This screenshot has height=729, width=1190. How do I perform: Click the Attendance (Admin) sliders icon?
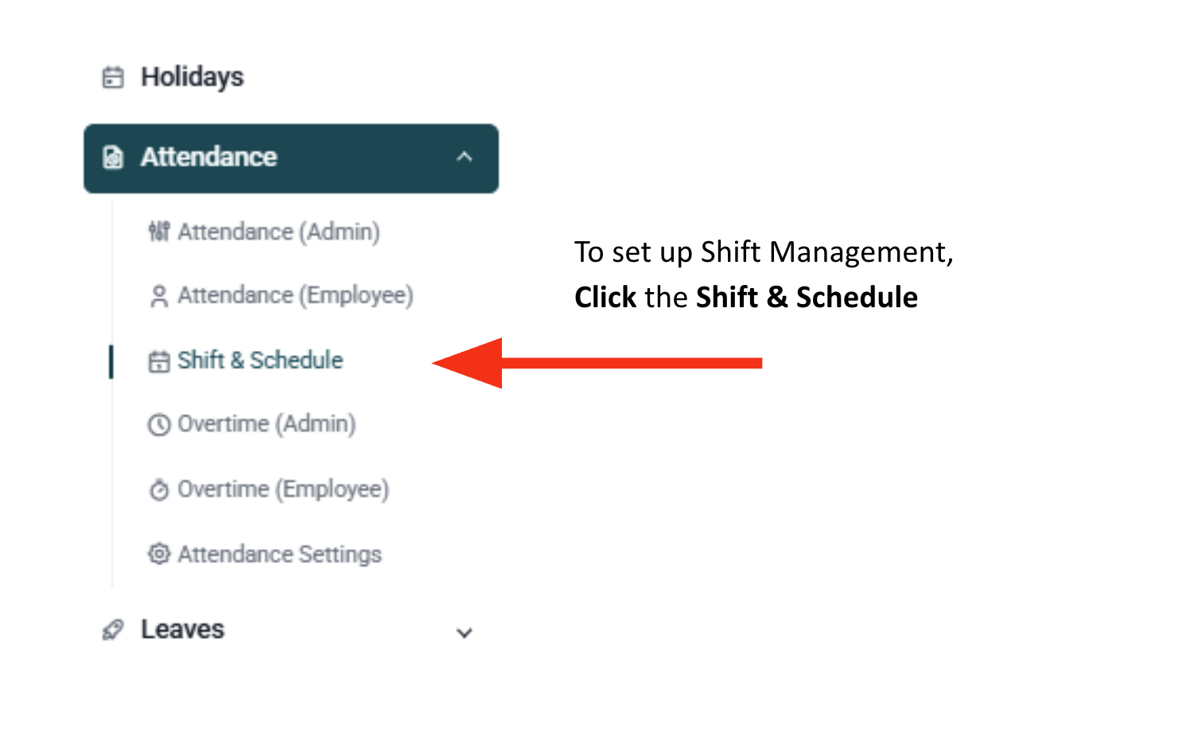coord(159,232)
